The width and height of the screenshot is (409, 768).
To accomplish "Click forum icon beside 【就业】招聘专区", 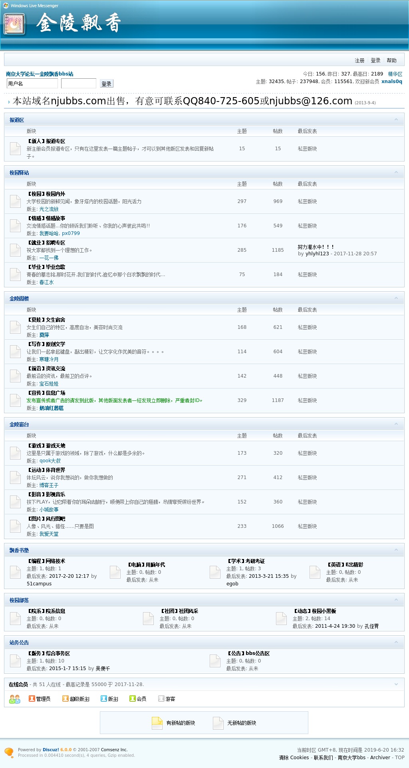I will tap(15, 250).
